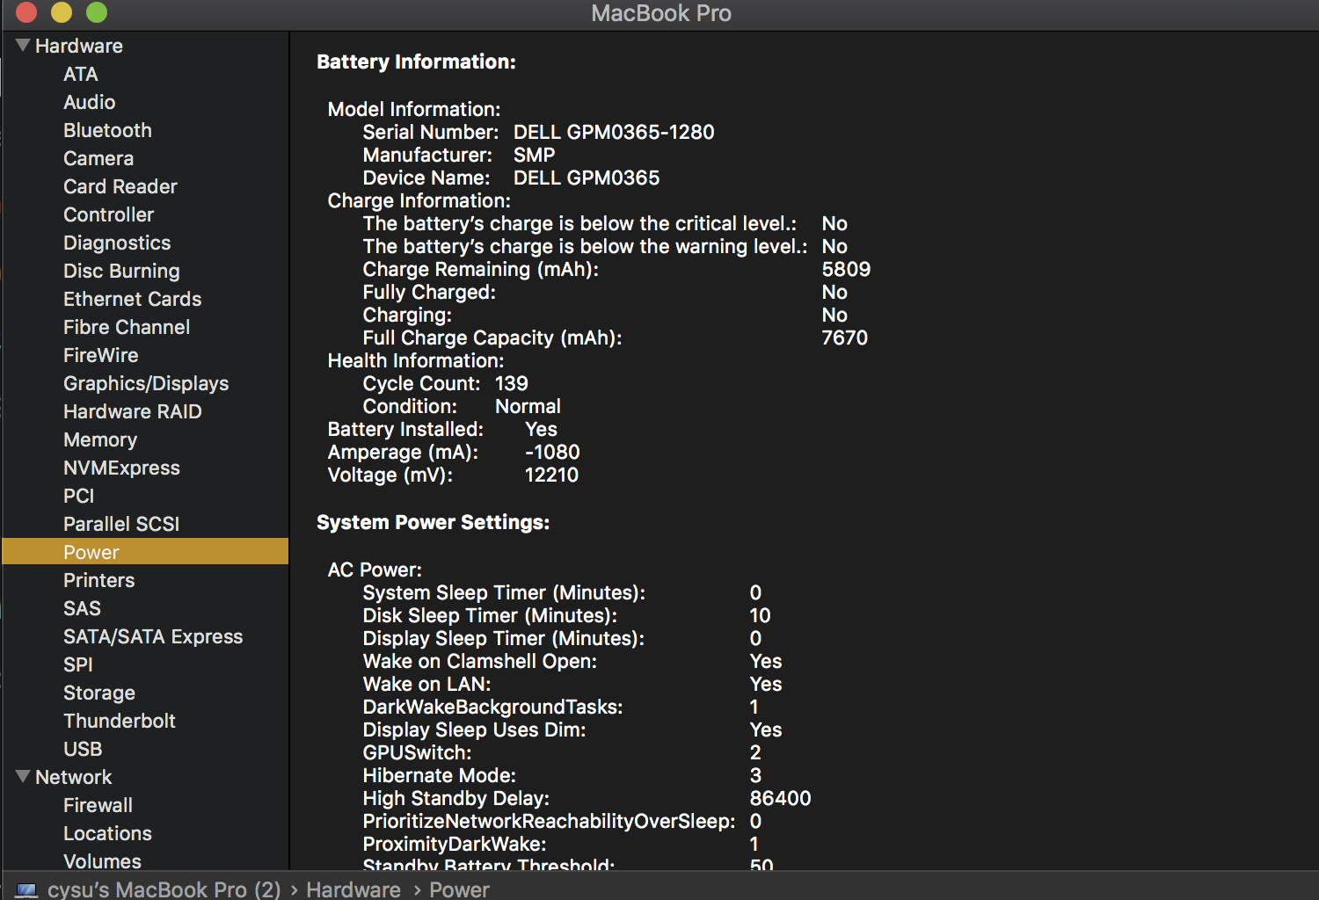The width and height of the screenshot is (1319, 900).
Task: Click Charge Remaining value 5809
Action: pyautogui.click(x=846, y=269)
